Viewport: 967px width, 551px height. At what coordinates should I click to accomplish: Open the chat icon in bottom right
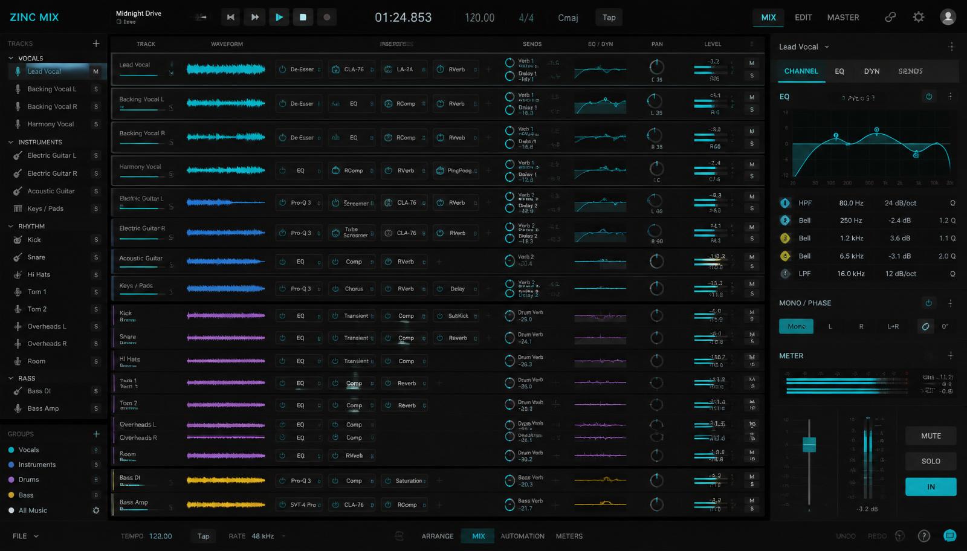coord(949,535)
